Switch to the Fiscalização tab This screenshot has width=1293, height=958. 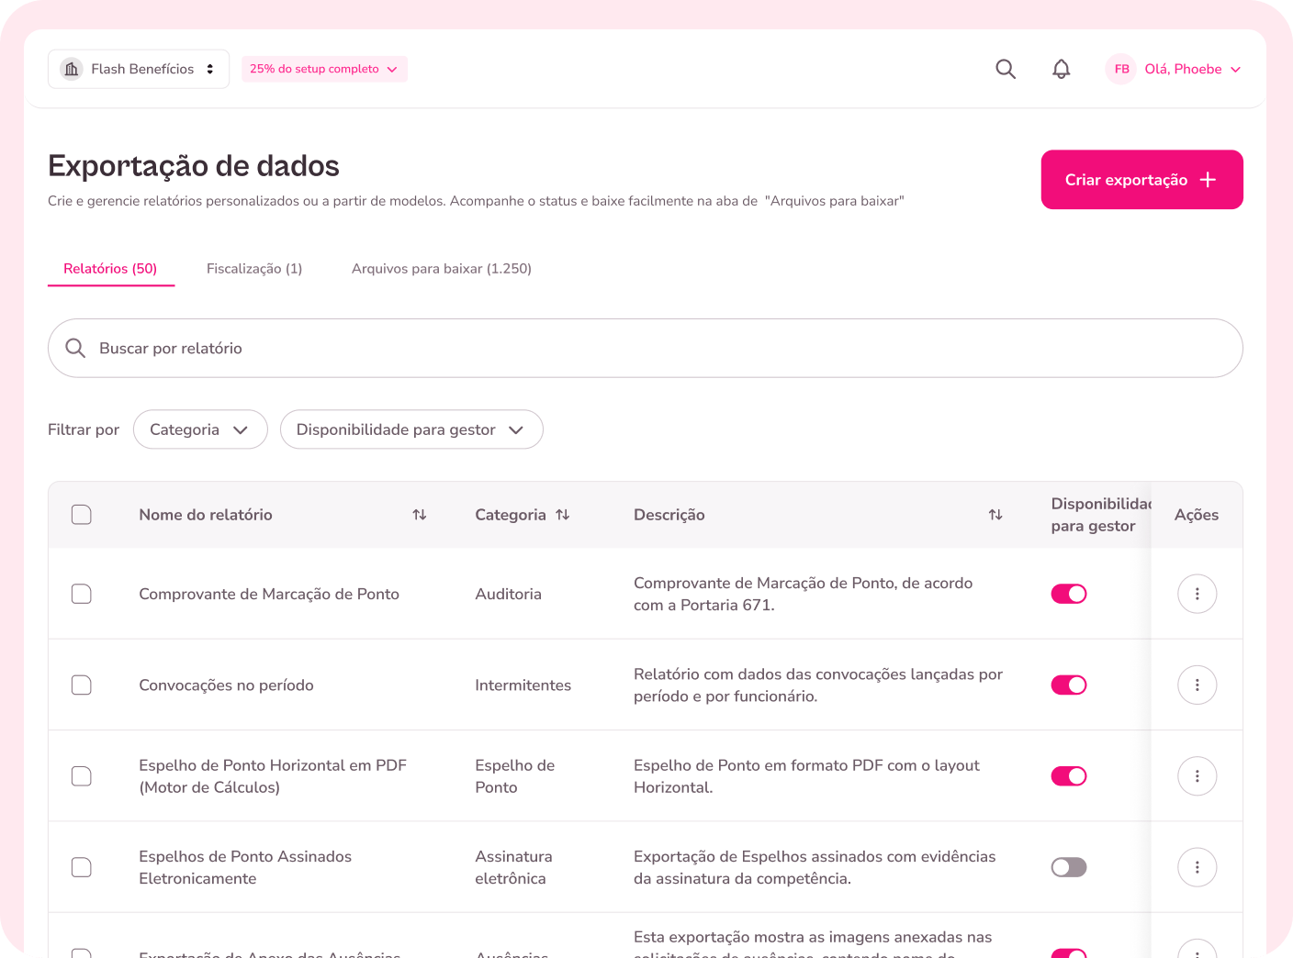pyautogui.click(x=254, y=269)
